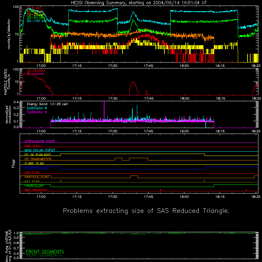The width and height of the screenshot is (262, 262).
Task: Select the Collimator 9 legend label
Action: coord(37,112)
